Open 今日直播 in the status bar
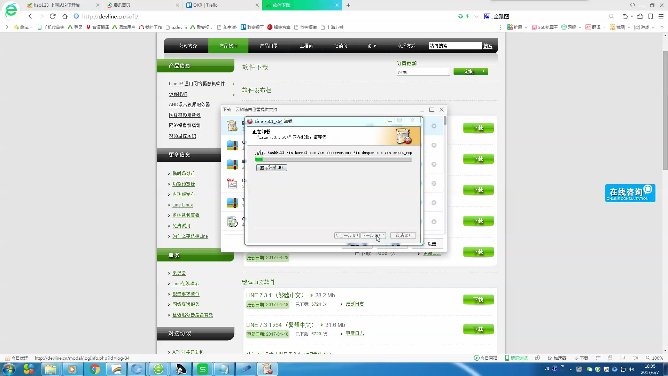Screen dimensions: 668x376 486,358
